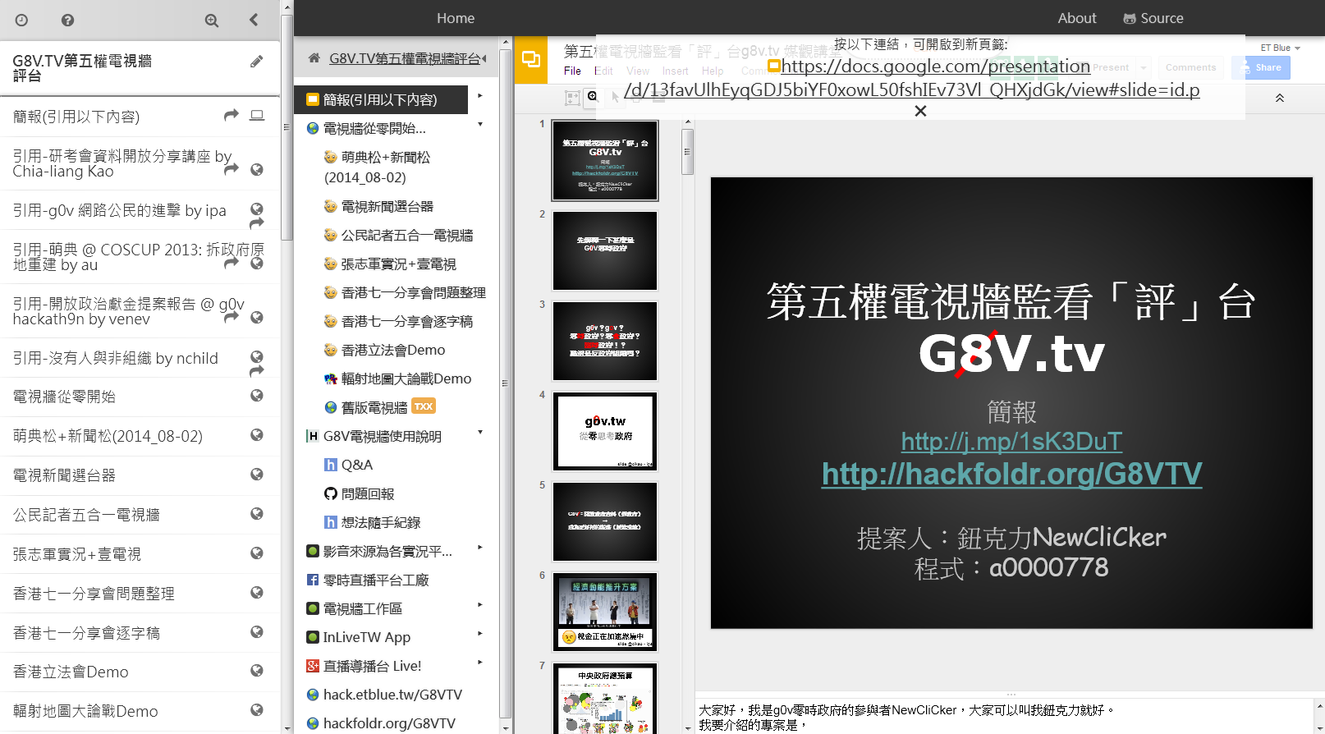Click globe icon on 電視牆從零開始 left row
Viewport: 1325px width, 734px height.
pyautogui.click(x=257, y=396)
